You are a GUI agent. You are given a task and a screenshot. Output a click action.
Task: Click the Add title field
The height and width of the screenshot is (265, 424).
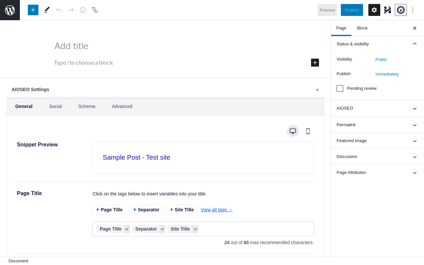click(x=187, y=46)
